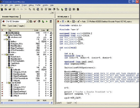Click the Make icon in project panel

[x=39, y=21]
